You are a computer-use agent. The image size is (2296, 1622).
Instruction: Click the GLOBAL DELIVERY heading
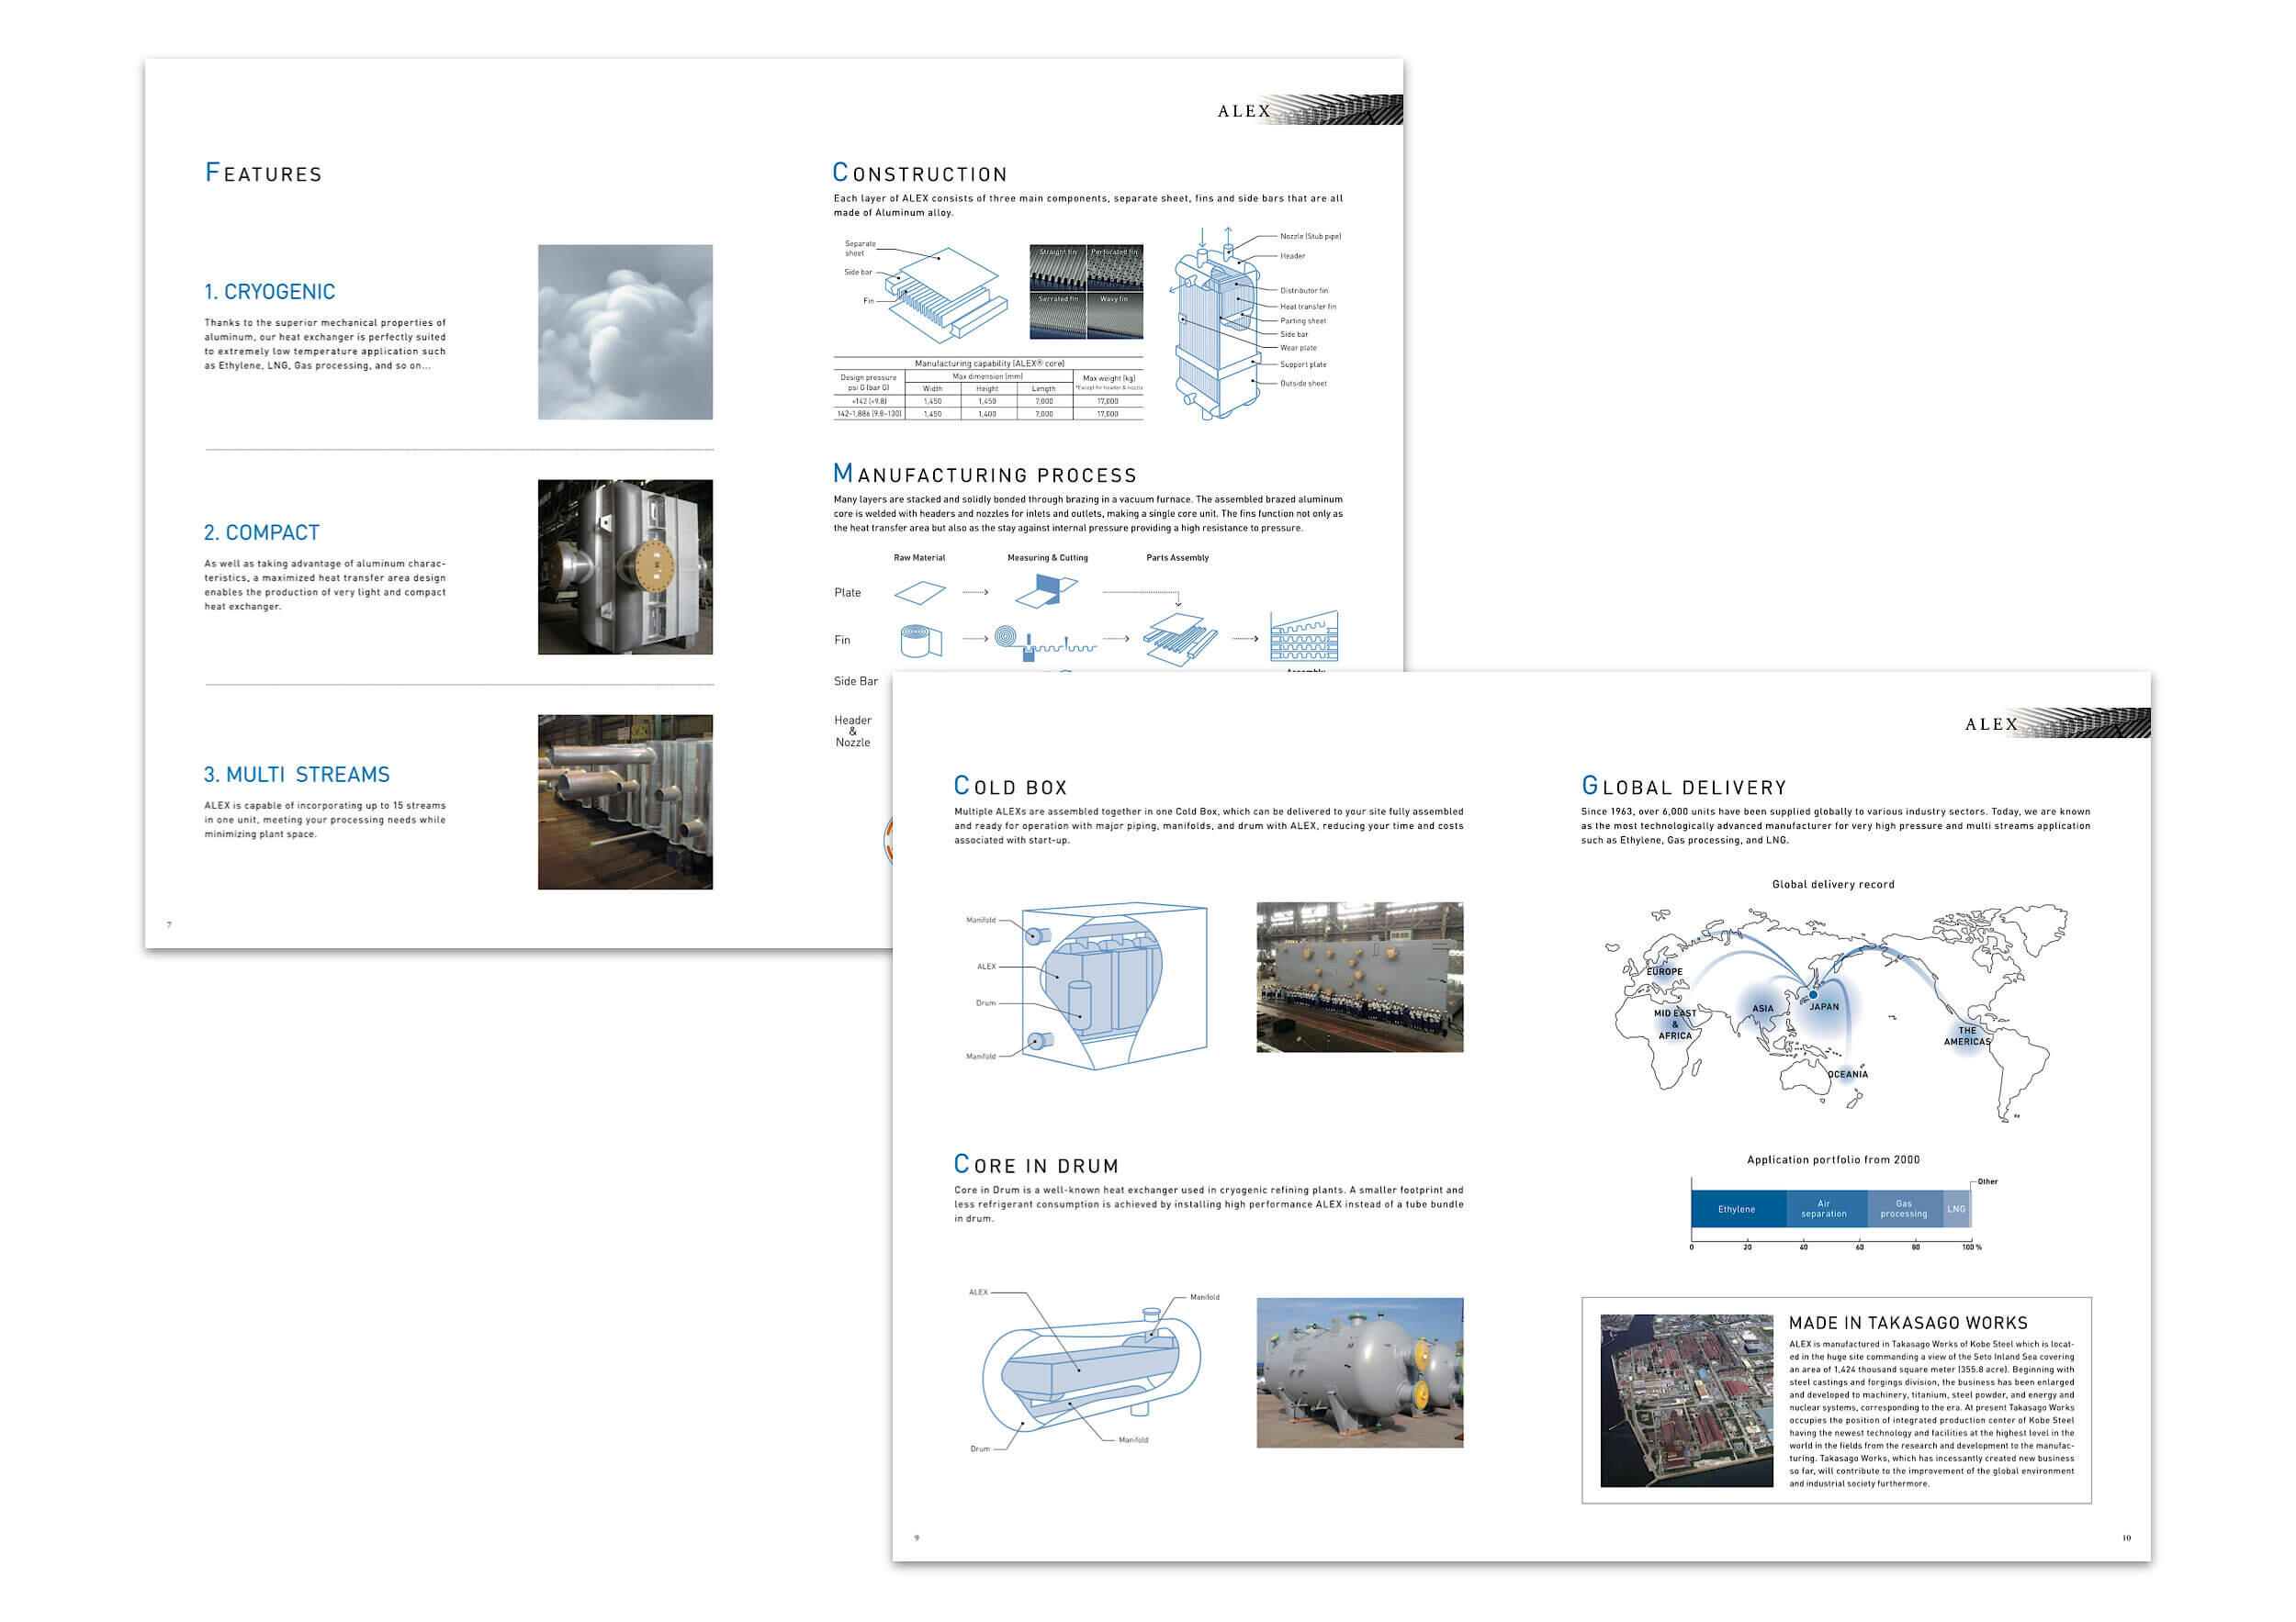pyautogui.click(x=1684, y=787)
